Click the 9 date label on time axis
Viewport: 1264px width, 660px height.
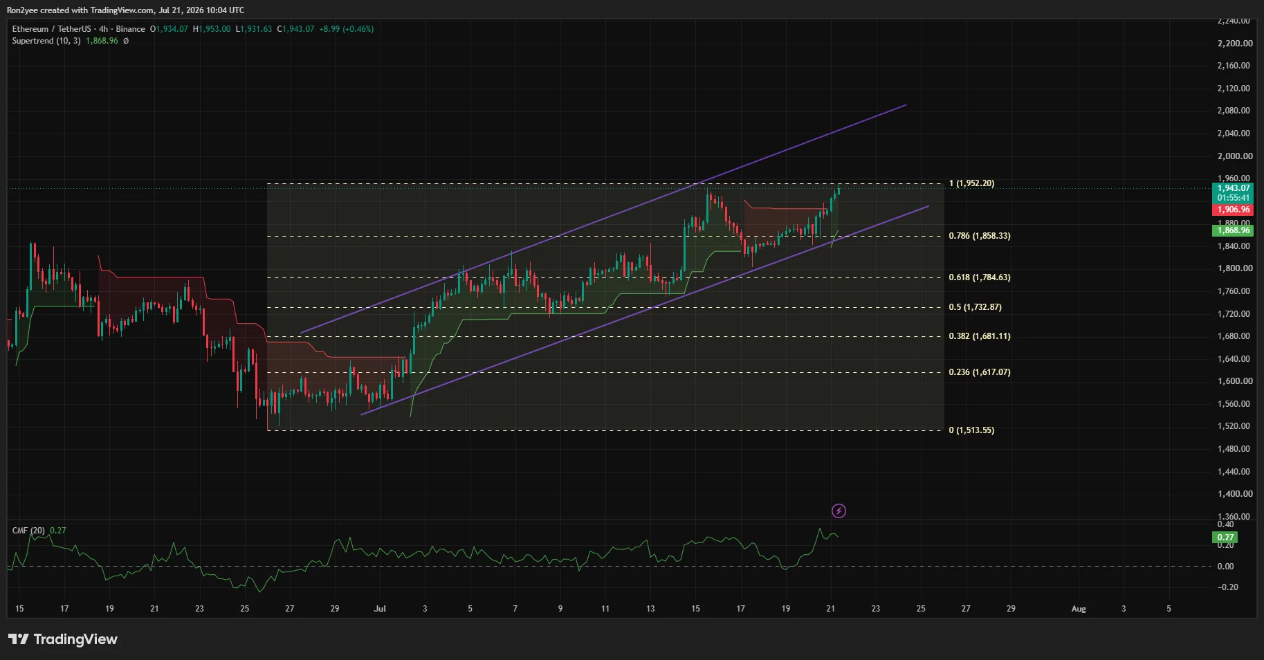560,609
